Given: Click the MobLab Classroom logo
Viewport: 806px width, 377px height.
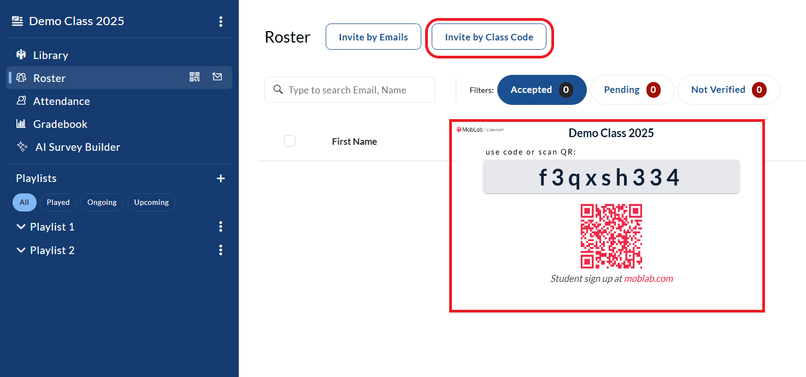Looking at the screenshot, I should [480, 129].
